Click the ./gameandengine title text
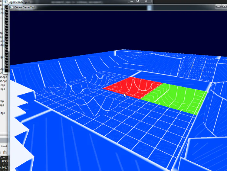227x171 pixels. [x=20, y=2]
